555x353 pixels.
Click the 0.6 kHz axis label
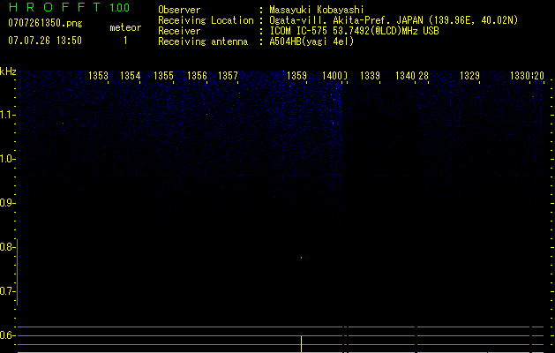7,335
